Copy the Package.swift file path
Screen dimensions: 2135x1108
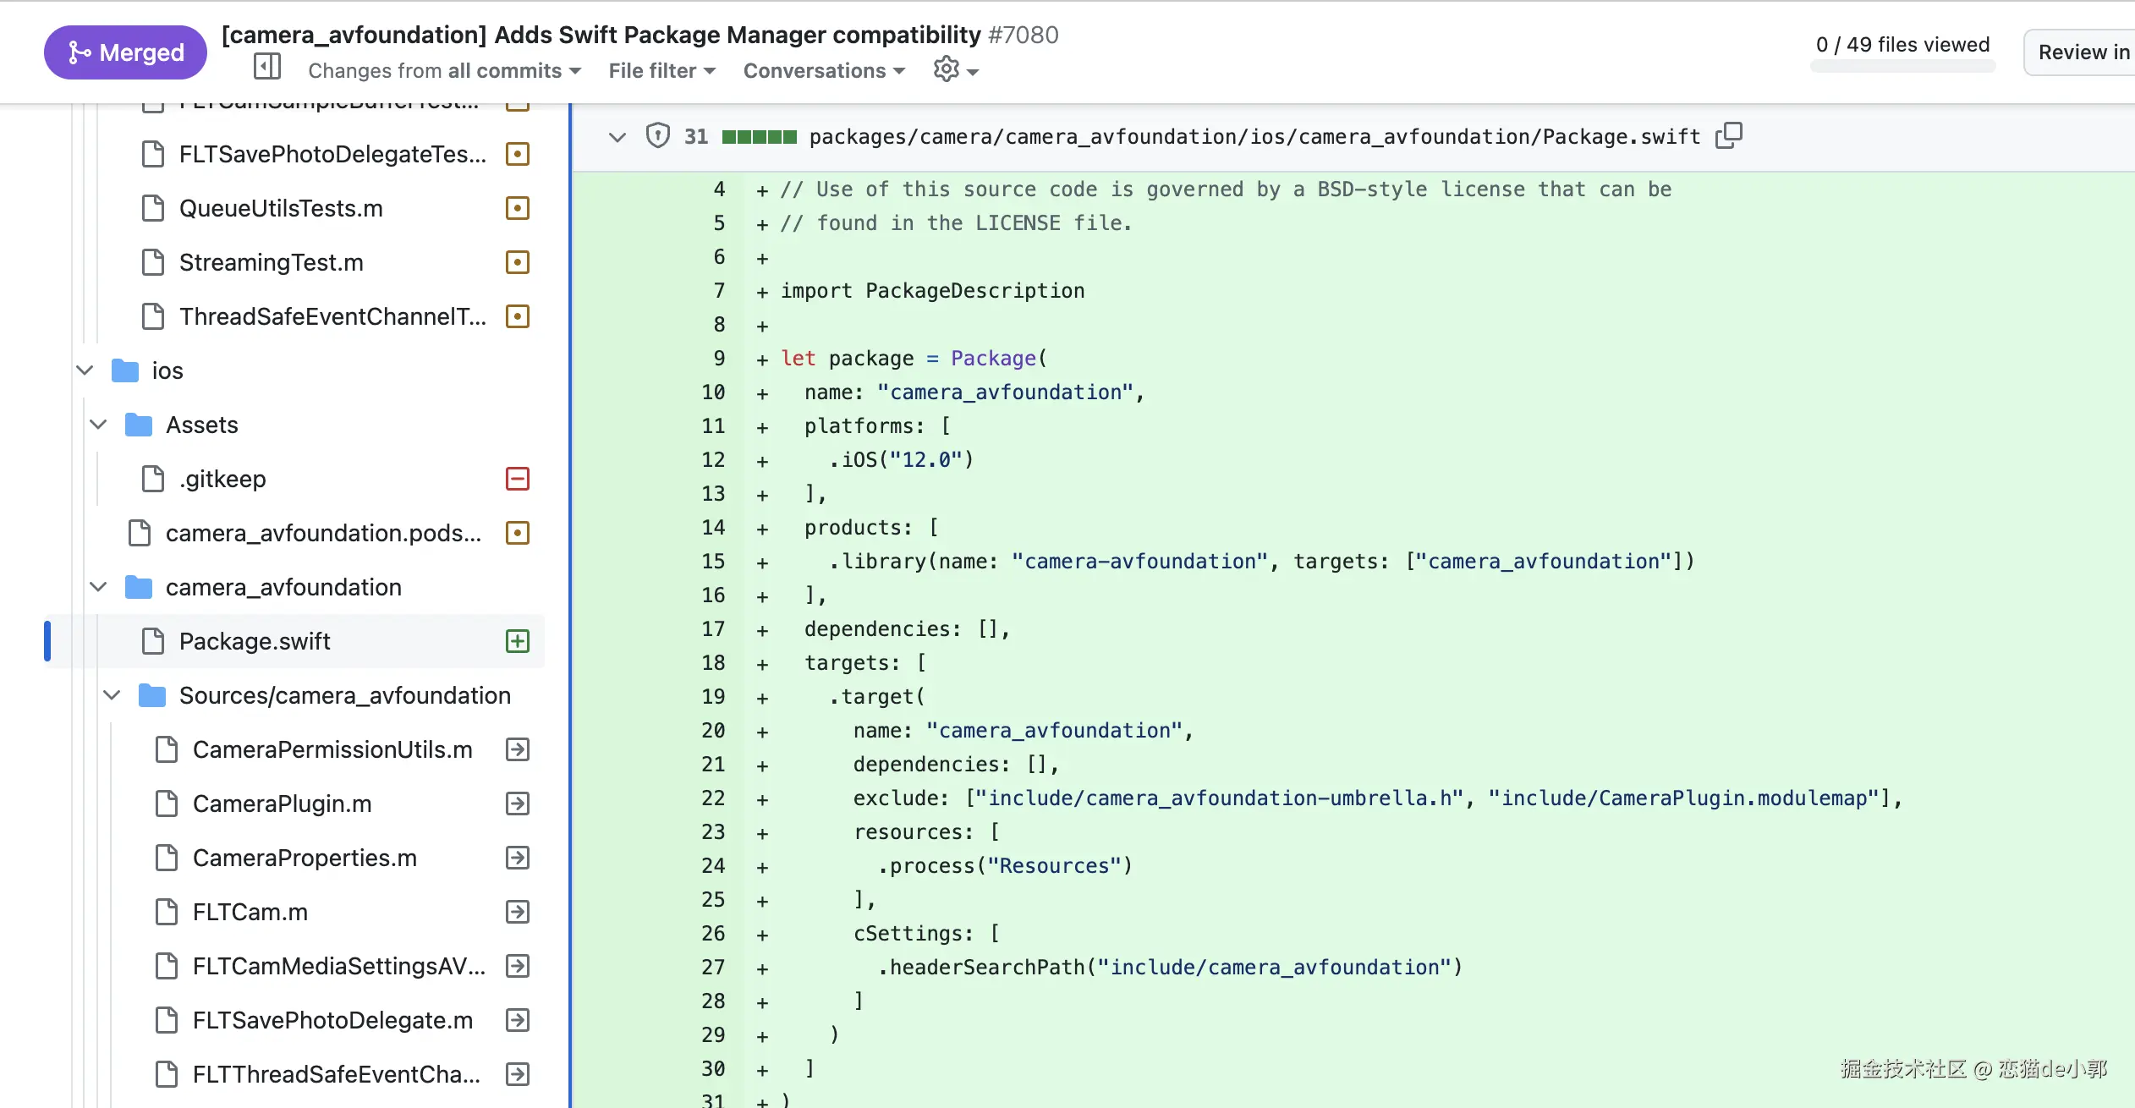pos(1728,135)
